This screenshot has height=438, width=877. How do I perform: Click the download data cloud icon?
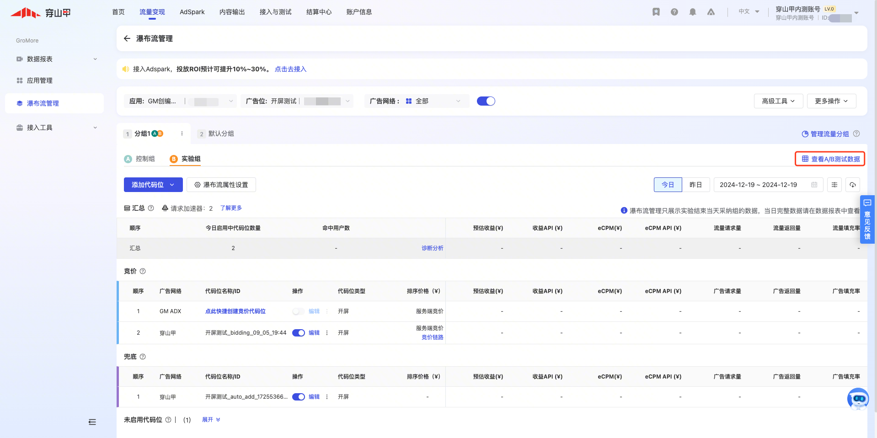pyautogui.click(x=853, y=185)
